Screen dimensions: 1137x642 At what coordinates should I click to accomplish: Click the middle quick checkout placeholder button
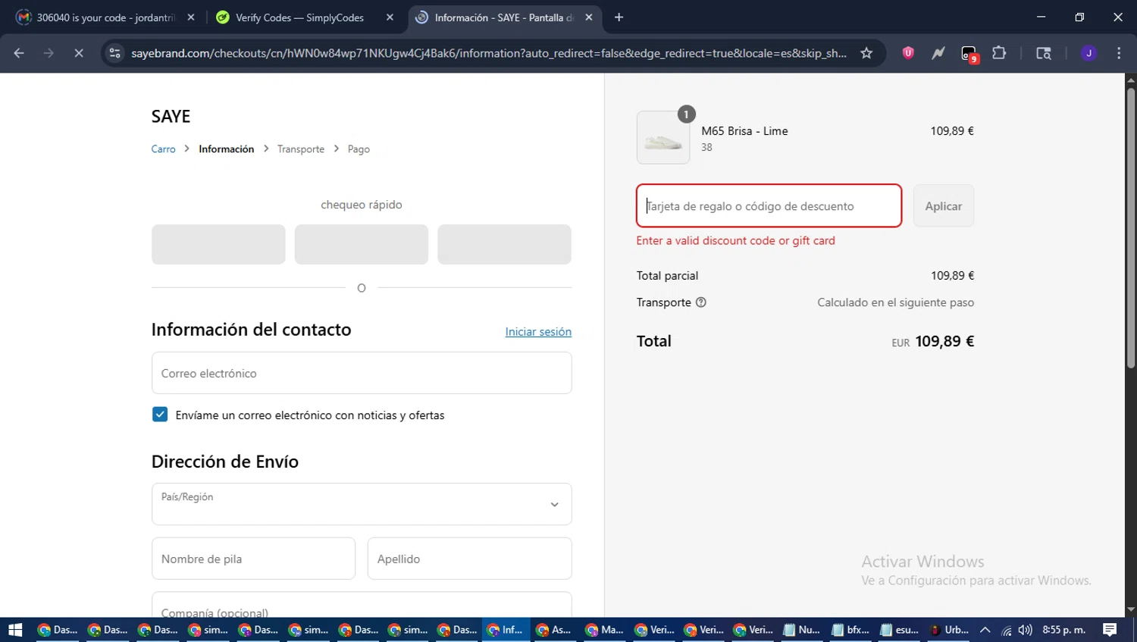point(362,244)
